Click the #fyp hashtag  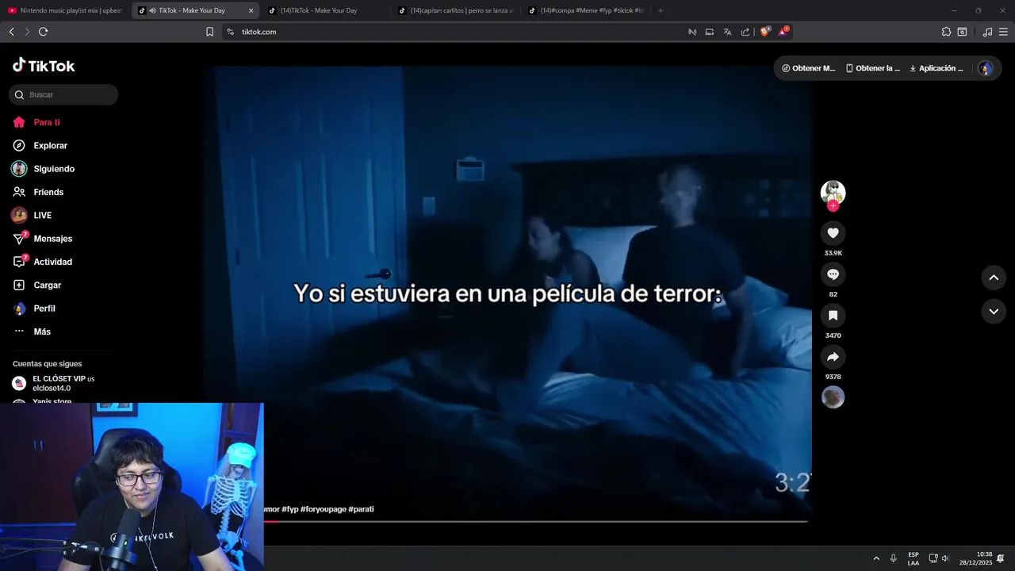[x=290, y=509]
